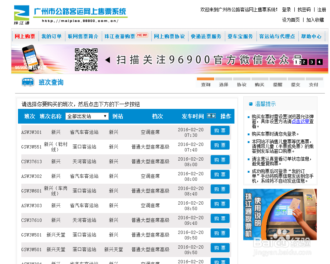The height and width of the screenshot is (264, 330).
Task: Switch banner to slide 1
Action: [296, 62]
